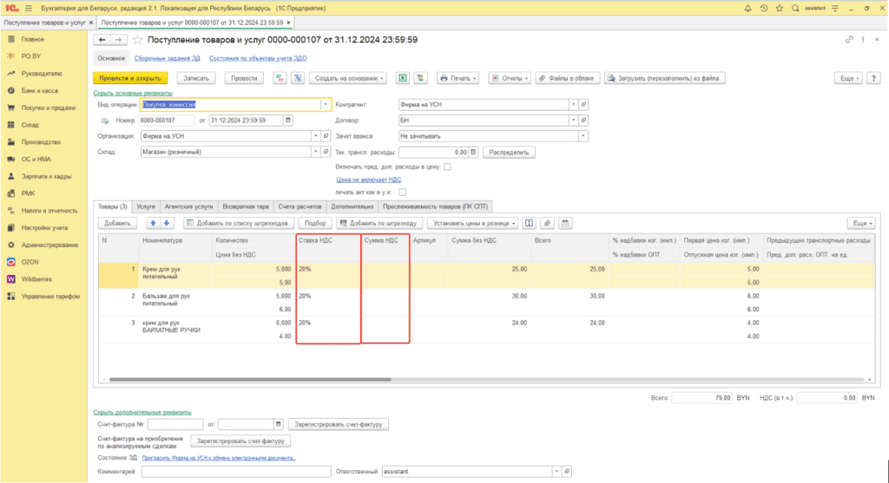Click the move row down arrow

[x=168, y=223]
